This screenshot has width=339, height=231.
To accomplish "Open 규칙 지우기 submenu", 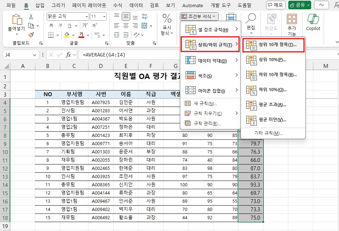I will (211, 113).
